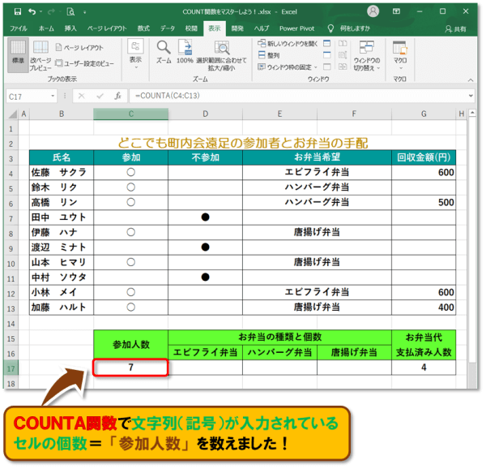Click the Select All corner triangle

tap(12, 114)
